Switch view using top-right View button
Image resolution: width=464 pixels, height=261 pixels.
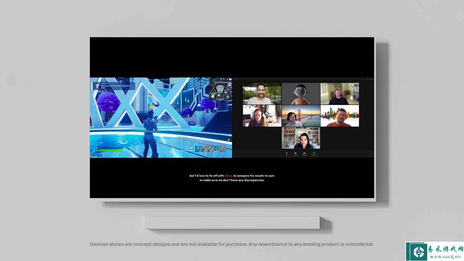click(x=370, y=79)
